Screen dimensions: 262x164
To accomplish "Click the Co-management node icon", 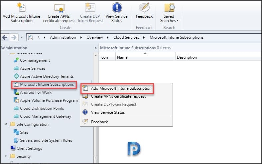I will click(16, 60).
